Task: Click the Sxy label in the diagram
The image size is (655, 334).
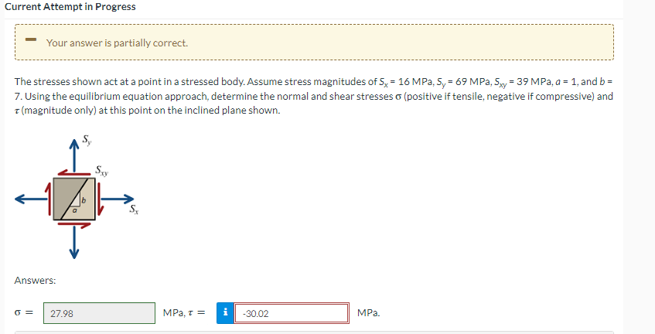Action: tap(101, 170)
